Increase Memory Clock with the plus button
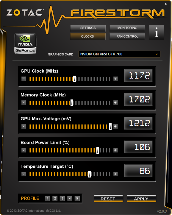Screen dimensions: 172x215 click(115, 102)
